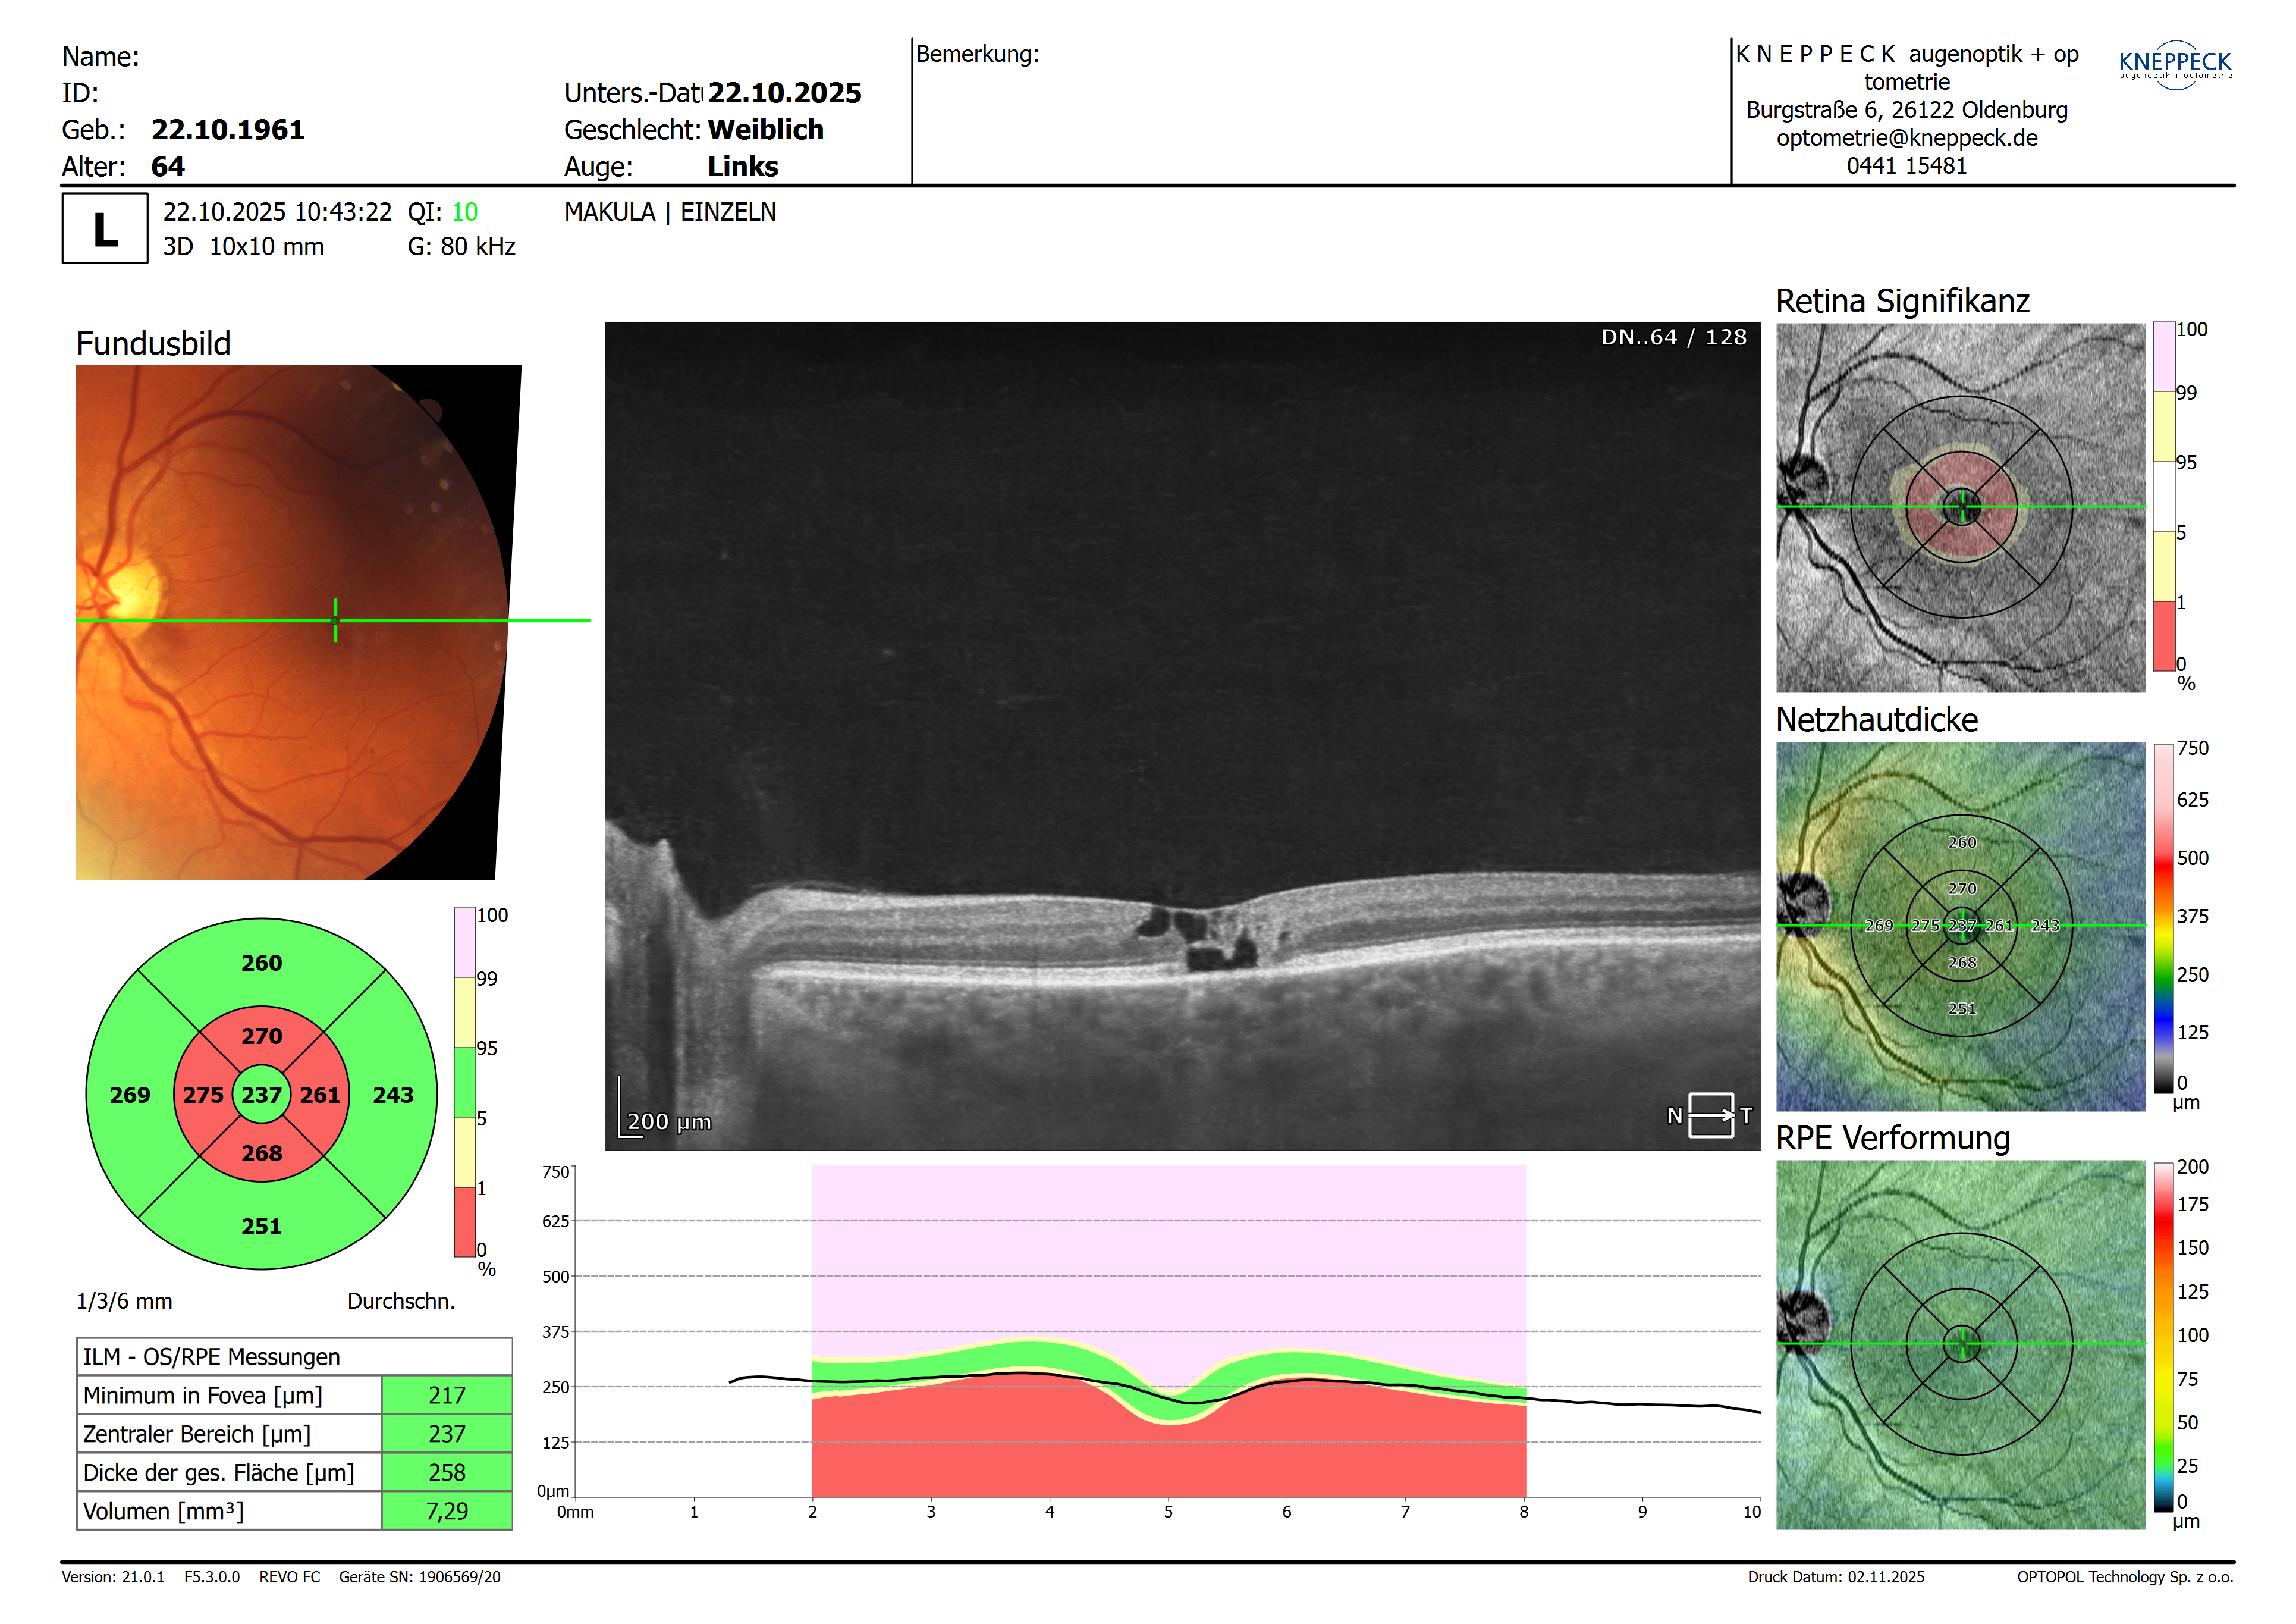Click the green 260 outer superior sector
Image resolution: width=2296 pixels, height=1624 pixels.
(261, 963)
